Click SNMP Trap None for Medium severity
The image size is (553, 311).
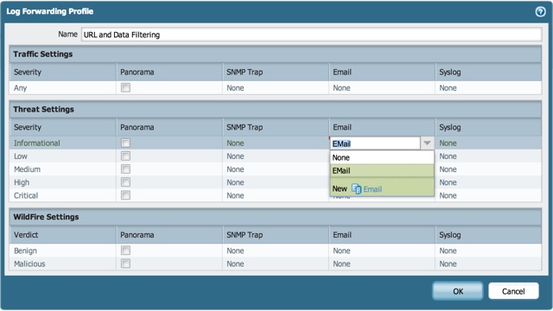click(235, 169)
